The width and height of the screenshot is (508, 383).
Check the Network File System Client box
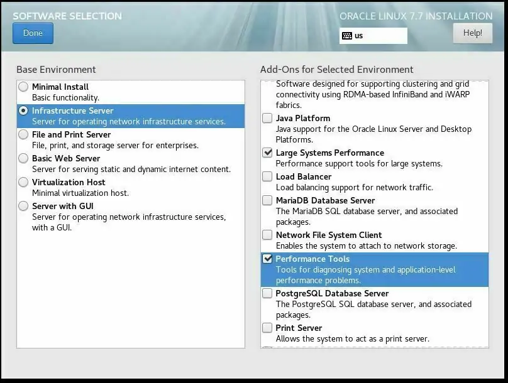268,235
